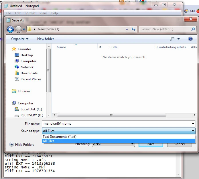Click horizontal scrollbar left arrow
The height and width of the screenshot is (179, 199).
54,115
